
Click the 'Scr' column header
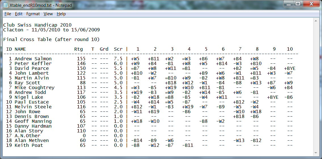tap(118, 49)
